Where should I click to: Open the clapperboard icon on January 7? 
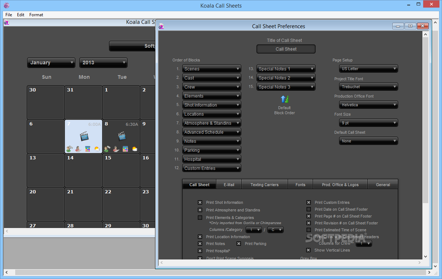click(x=84, y=136)
